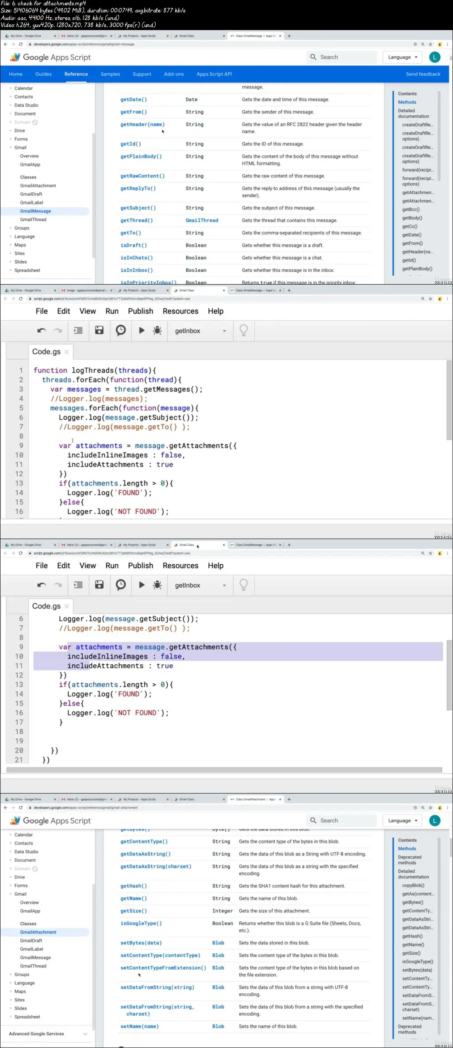Click Undo arrow in third frame's editor toolbar
Viewport: 453px width, 1048px height.
[x=42, y=585]
